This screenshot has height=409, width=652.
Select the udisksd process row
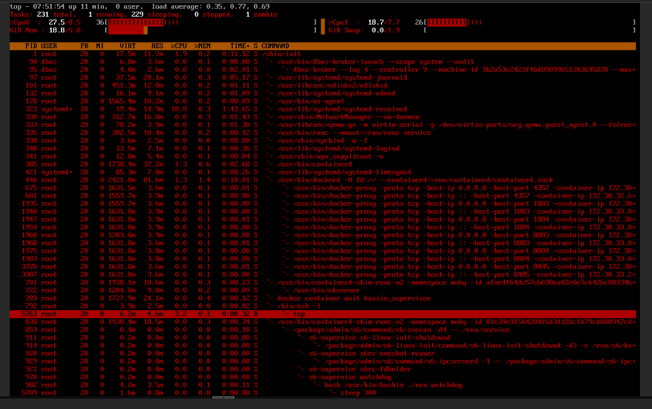click(323, 86)
